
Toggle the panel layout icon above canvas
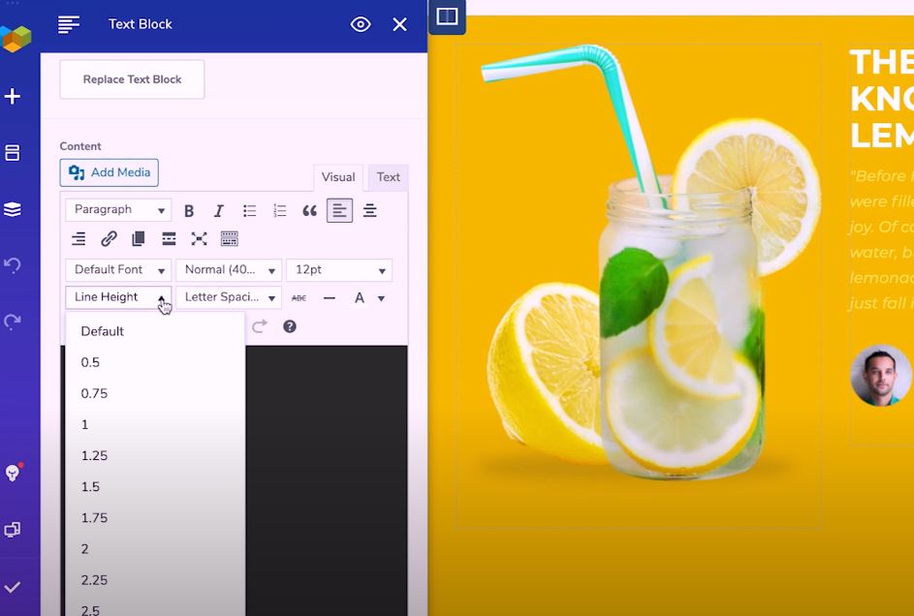pyautogui.click(x=447, y=16)
